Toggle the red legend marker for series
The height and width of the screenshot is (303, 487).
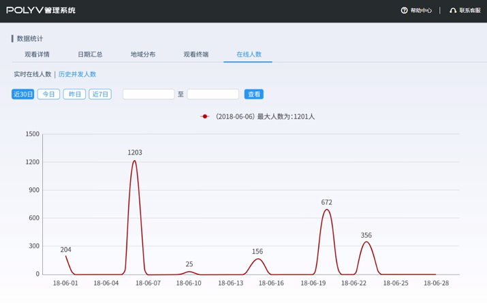coord(205,116)
